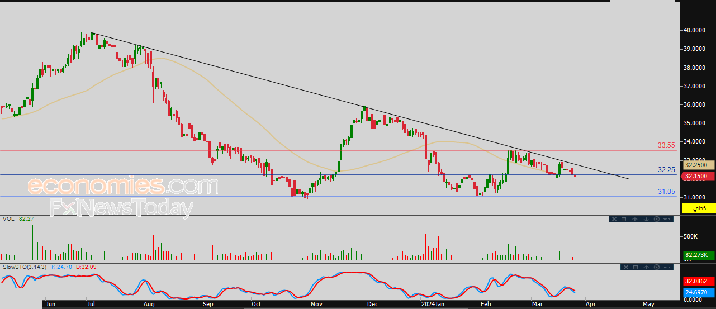The image size is (716, 309).
Task: Click the VOL indicator label
Action: pos(9,220)
